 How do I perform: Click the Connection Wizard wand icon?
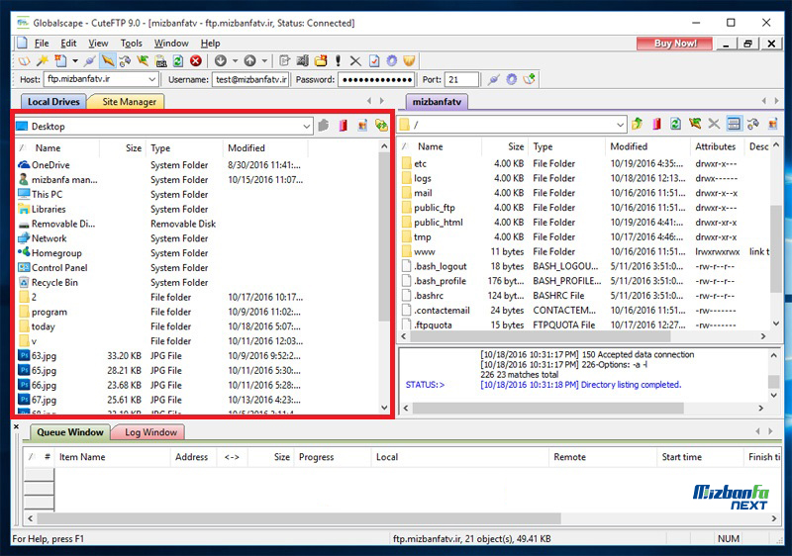[43, 61]
